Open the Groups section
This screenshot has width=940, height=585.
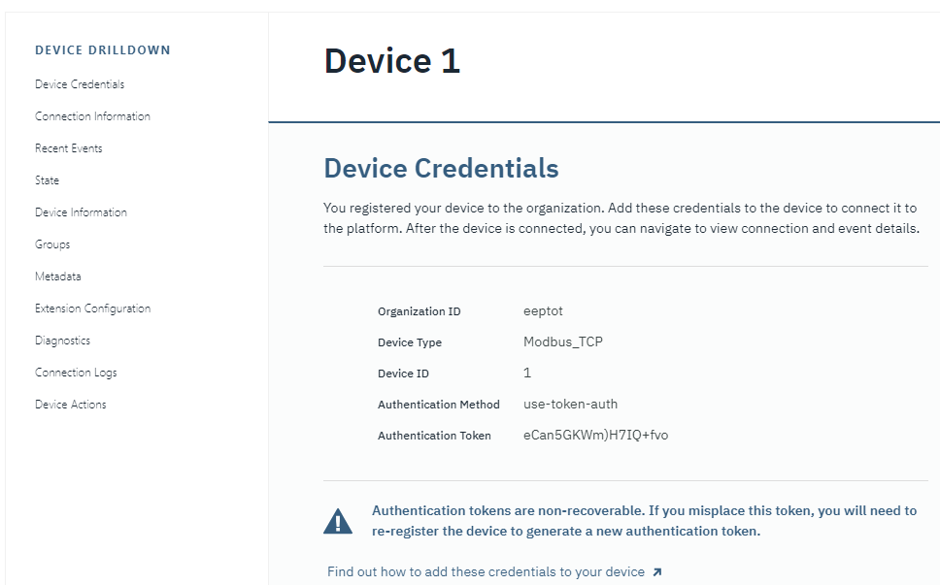point(52,244)
